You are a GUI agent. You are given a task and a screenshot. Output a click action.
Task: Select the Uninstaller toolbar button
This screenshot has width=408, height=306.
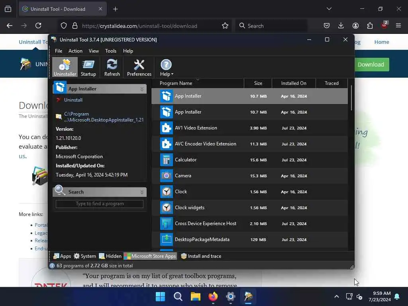click(65, 67)
